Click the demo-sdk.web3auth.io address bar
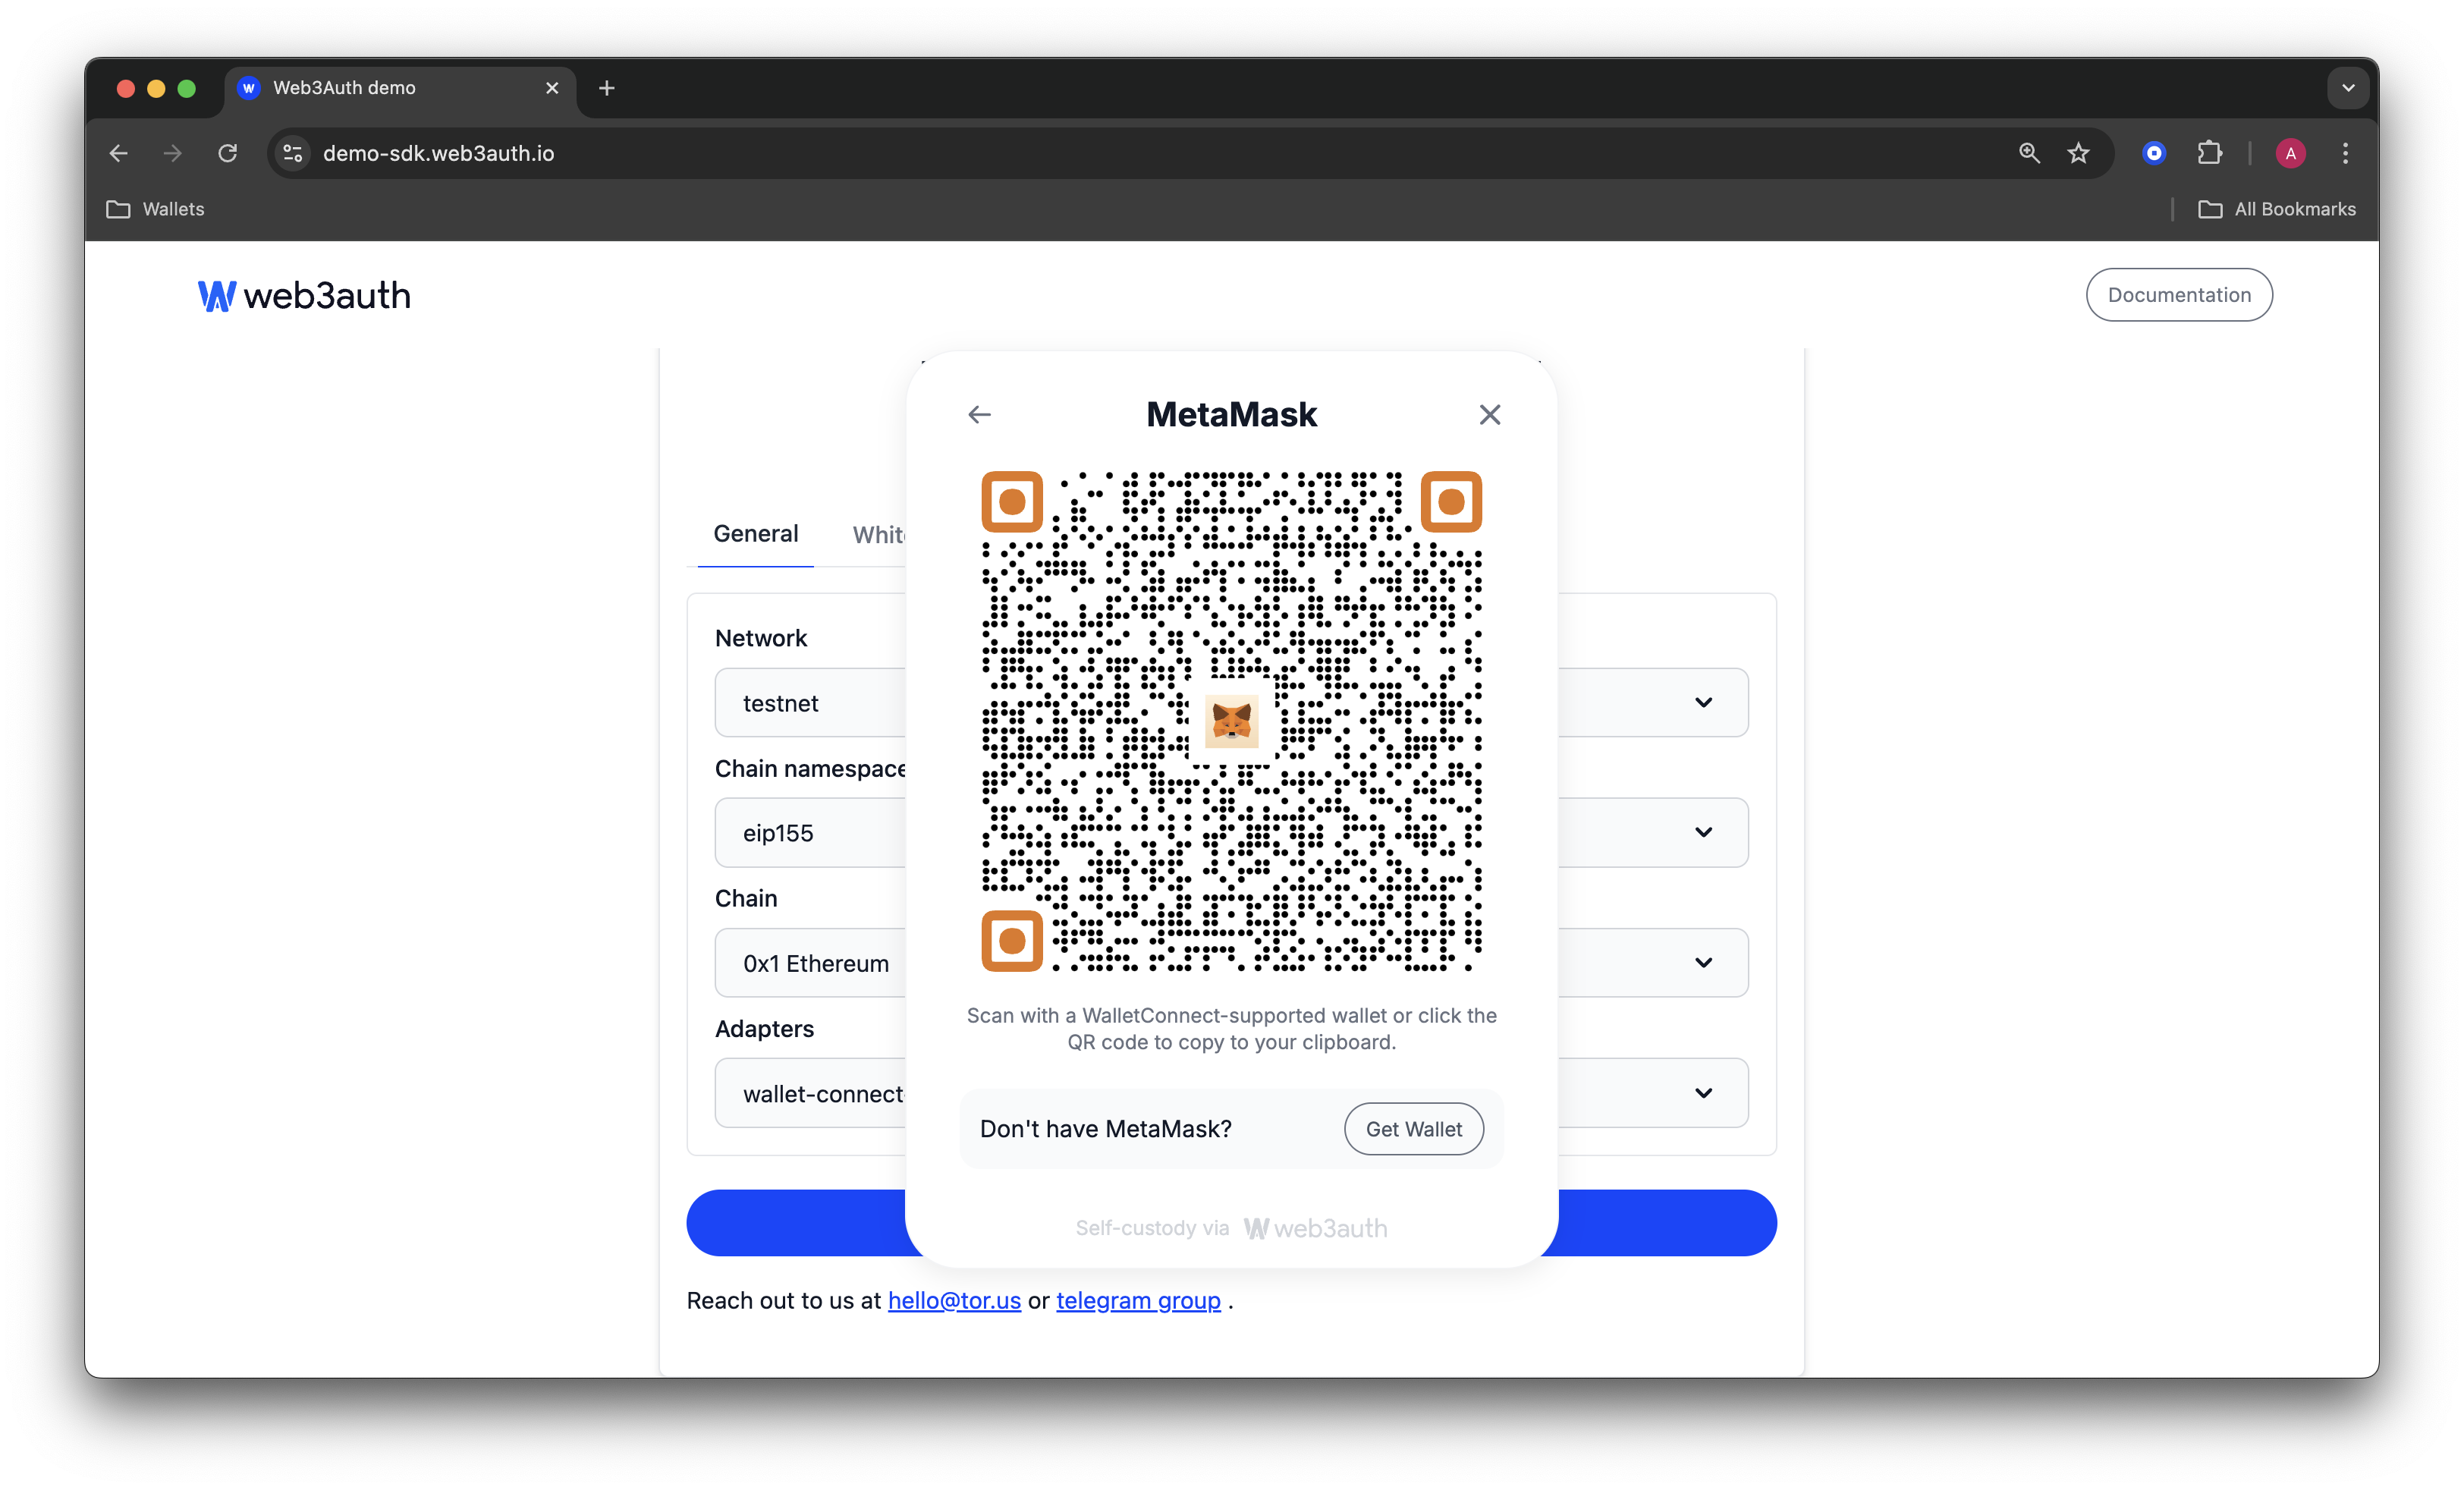 [x=440, y=153]
